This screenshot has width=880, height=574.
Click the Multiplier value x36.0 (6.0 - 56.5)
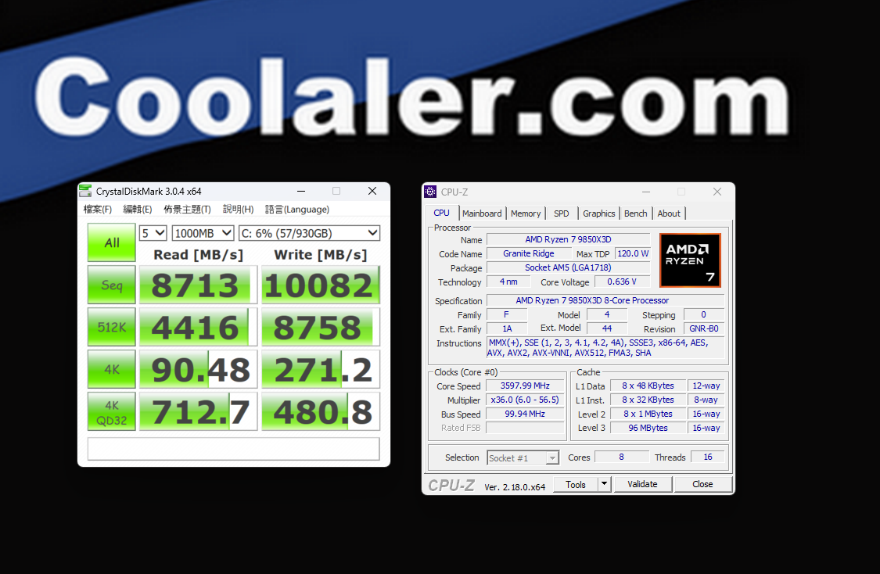coord(525,400)
